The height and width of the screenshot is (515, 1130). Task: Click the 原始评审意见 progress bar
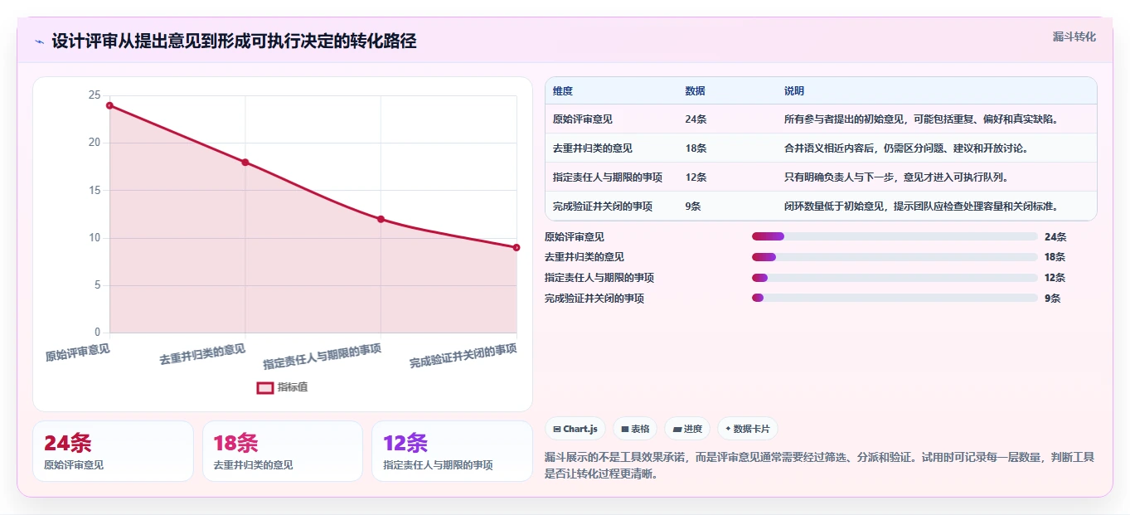click(x=895, y=236)
